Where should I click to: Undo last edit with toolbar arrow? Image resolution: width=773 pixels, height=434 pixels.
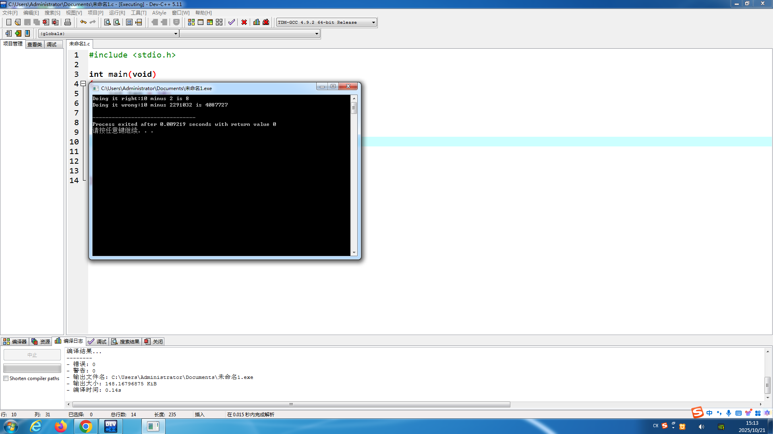pos(83,22)
